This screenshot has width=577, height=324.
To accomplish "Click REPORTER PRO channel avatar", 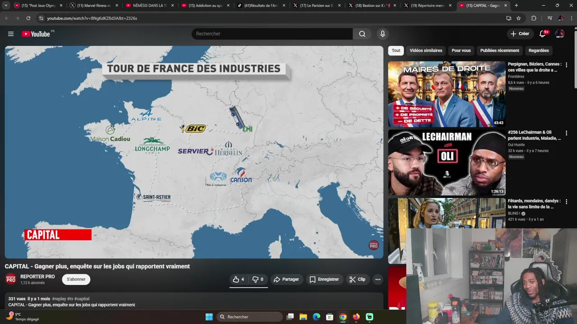I will (x=11, y=279).
